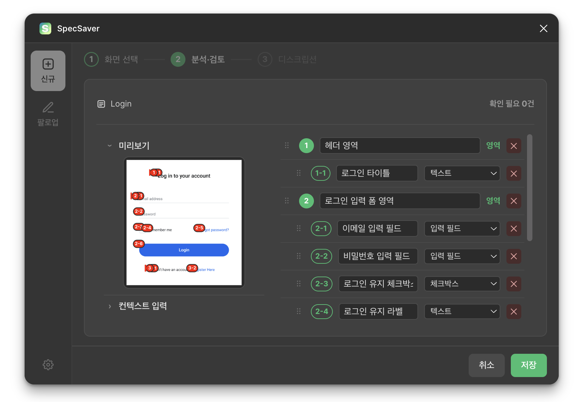
Task: Grab drag handle of 헤더 영역 row
Action: (287, 145)
